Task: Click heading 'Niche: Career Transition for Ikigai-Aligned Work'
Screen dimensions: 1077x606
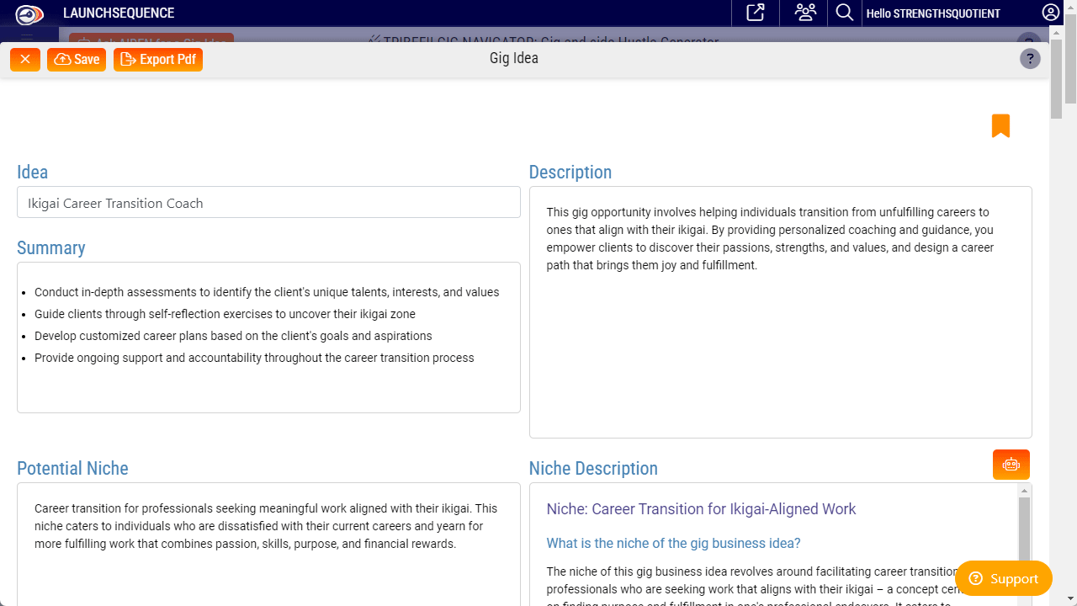Action: 701,509
